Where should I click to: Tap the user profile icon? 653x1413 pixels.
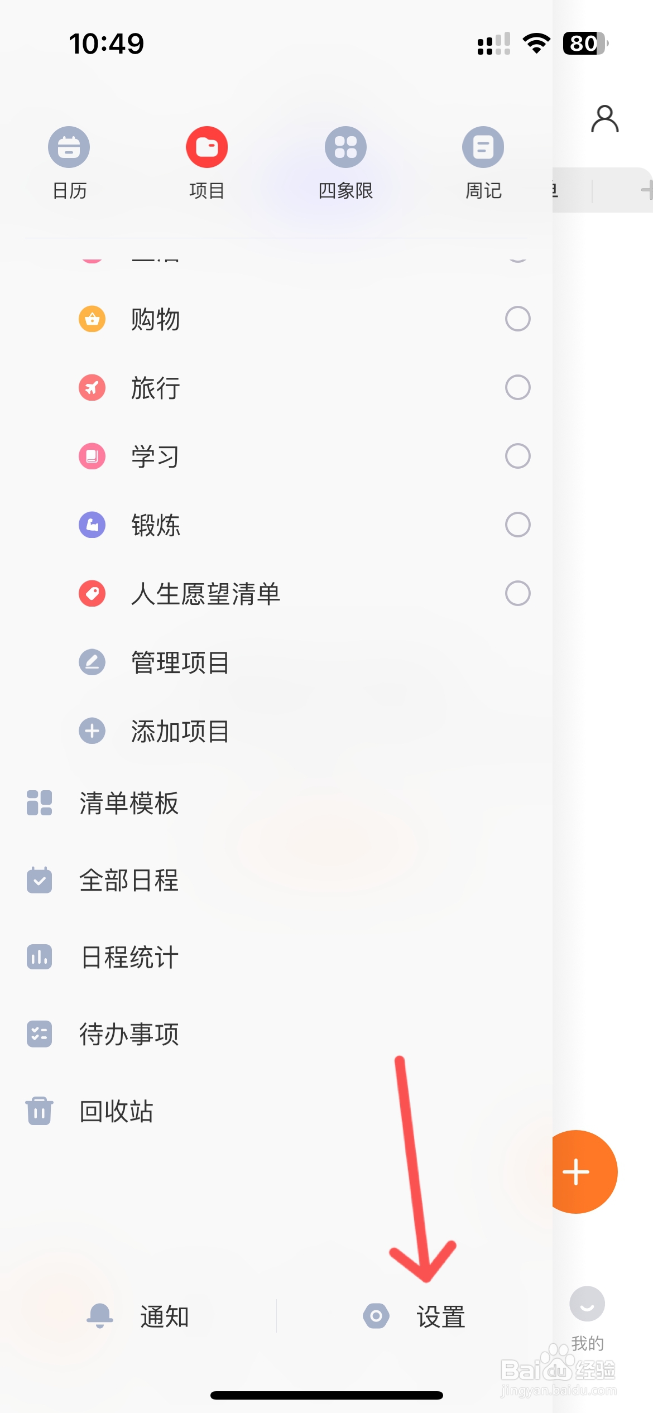point(604,119)
